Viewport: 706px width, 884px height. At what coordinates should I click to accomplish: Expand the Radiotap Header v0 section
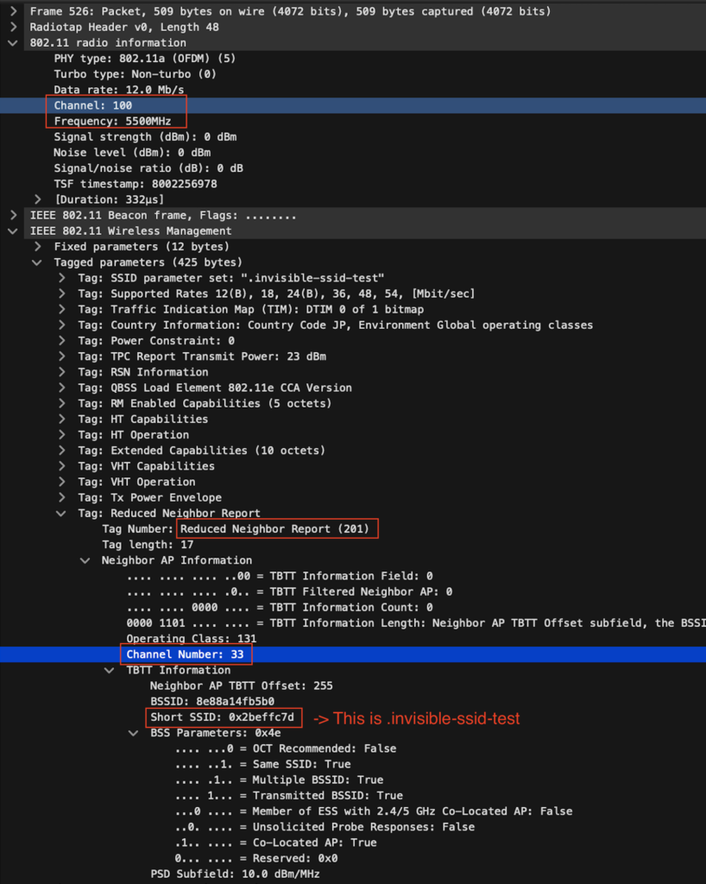point(14,27)
